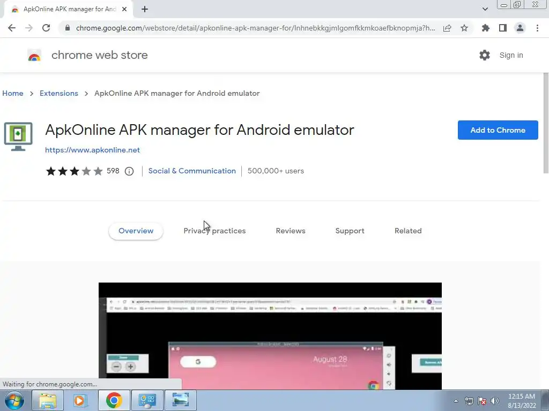Click the Action Center flag icon

click(x=482, y=401)
